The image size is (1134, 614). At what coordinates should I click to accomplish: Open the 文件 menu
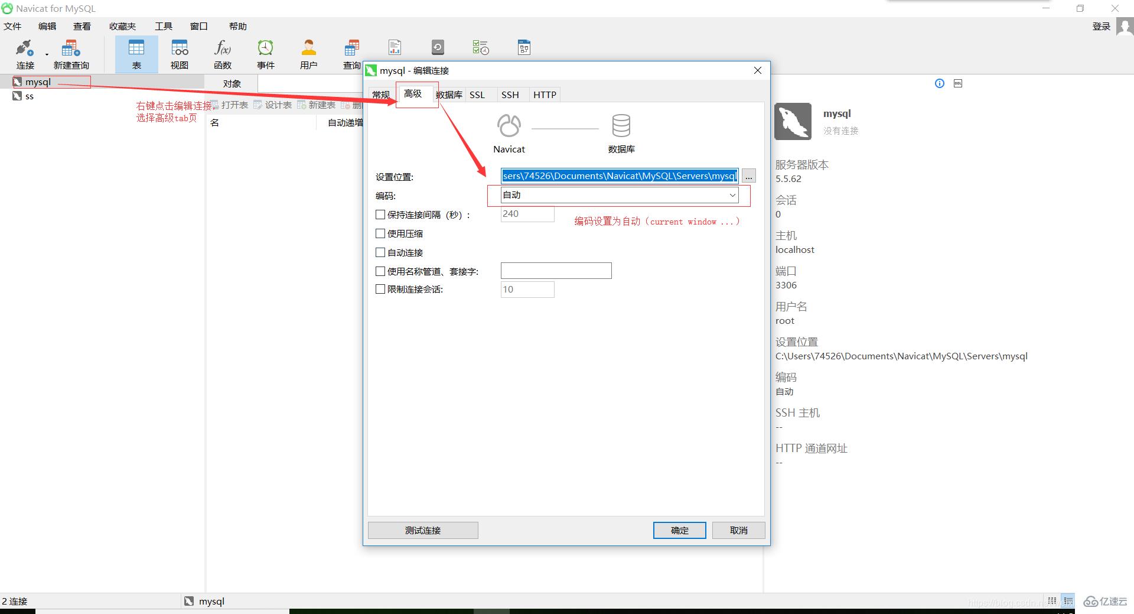[12, 27]
